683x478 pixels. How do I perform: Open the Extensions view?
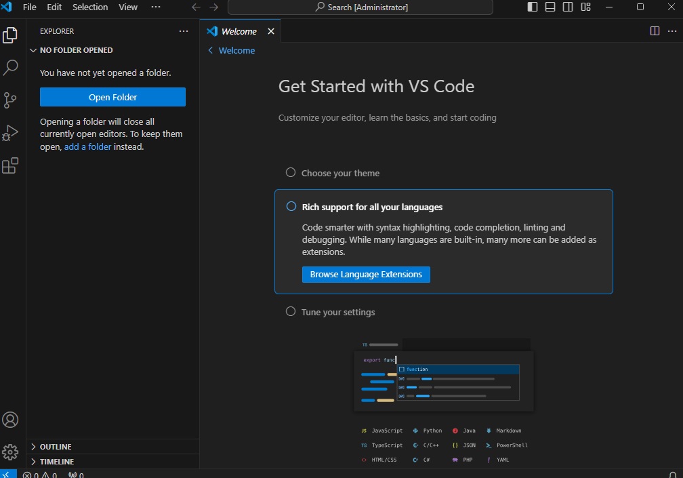coord(10,165)
